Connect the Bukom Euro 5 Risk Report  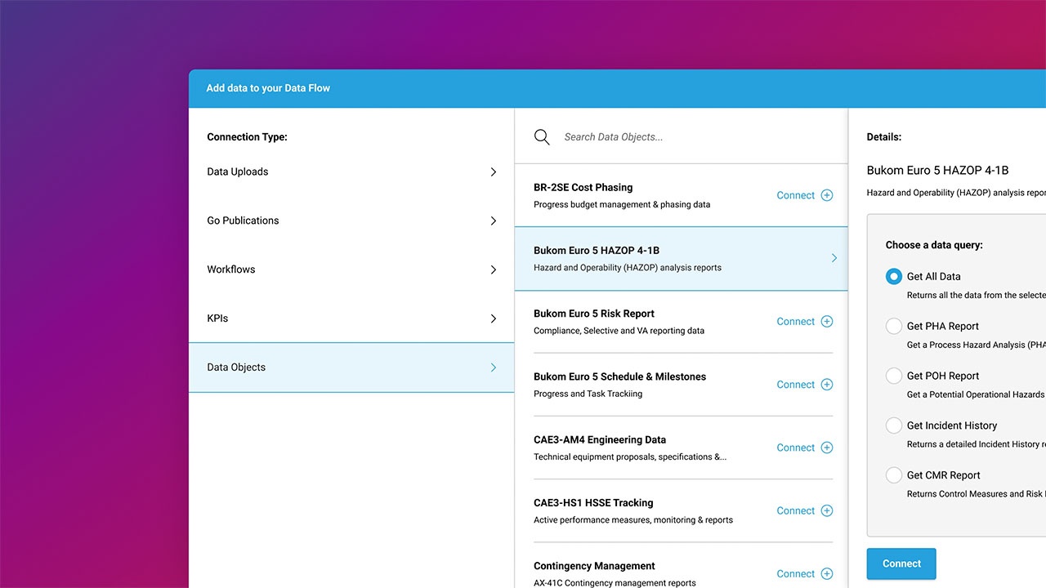point(795,322)
